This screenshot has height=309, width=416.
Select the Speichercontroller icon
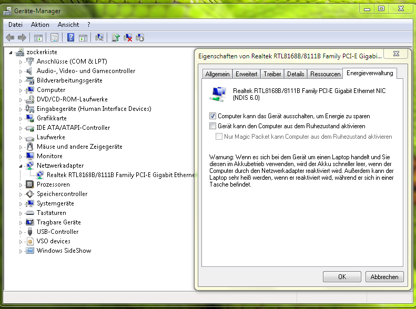point(30,194)
